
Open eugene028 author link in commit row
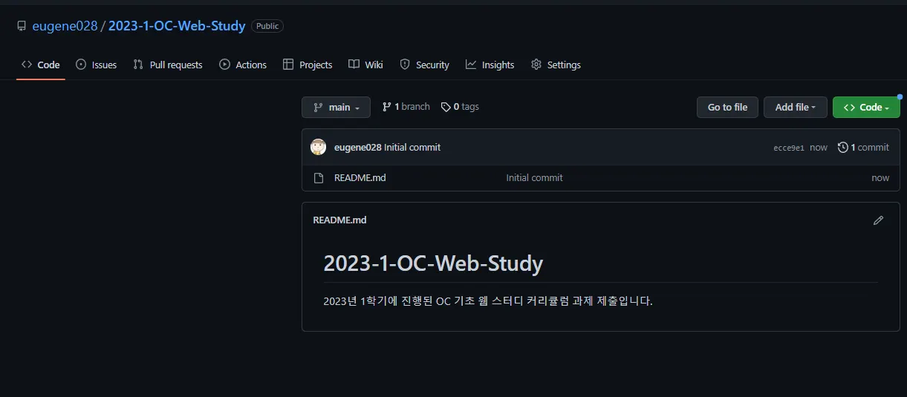tap(357, 147)
